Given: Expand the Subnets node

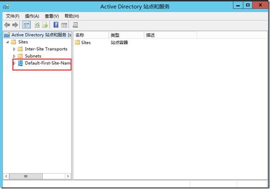Looking at the screenshot, I should click(x=14, y=56).
